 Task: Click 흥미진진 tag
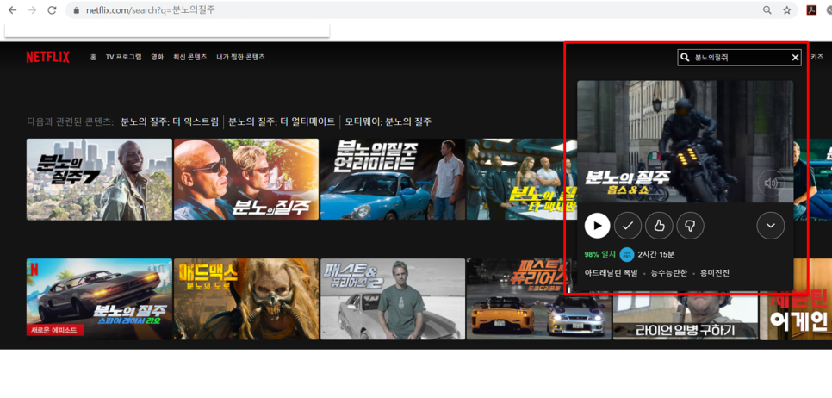(x=715, y=273)
